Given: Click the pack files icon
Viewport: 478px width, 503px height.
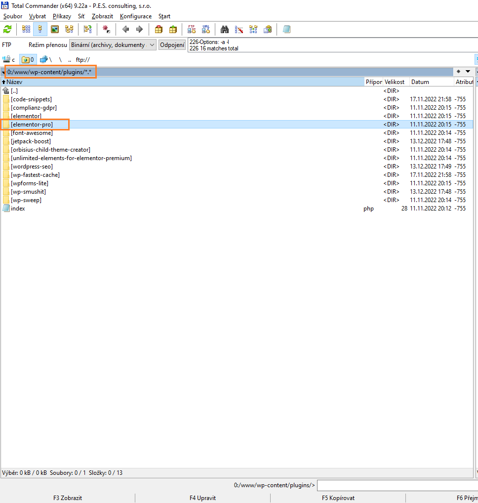Looking at the screenshot, I should point(159,30).
